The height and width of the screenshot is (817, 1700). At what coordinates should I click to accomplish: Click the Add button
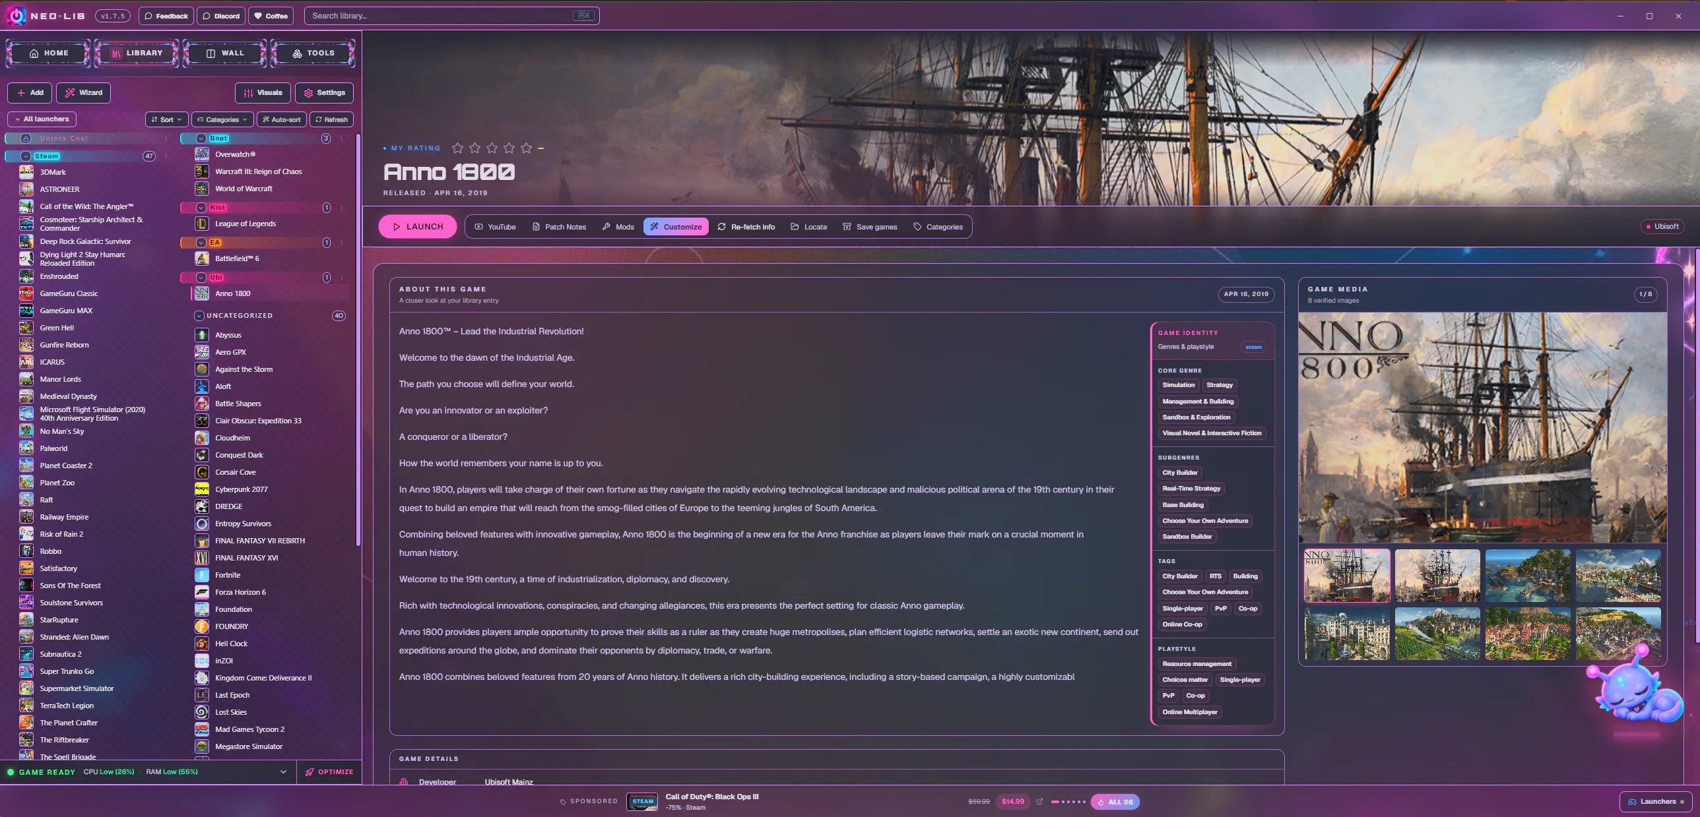coord(30,93)
